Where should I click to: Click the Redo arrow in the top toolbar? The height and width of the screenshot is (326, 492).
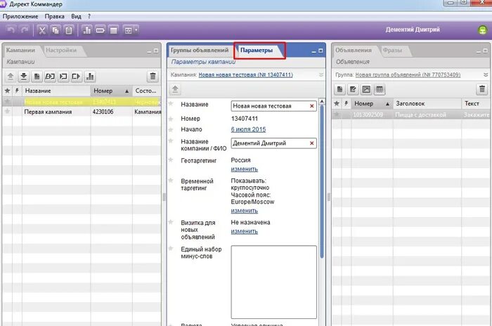[25, 30]
